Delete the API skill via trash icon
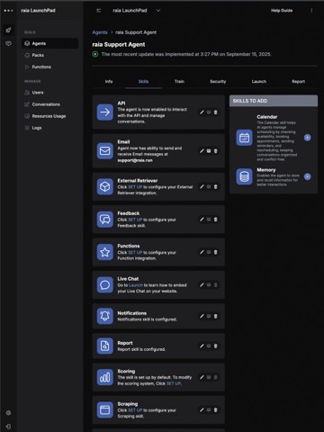 pos(215,112)
